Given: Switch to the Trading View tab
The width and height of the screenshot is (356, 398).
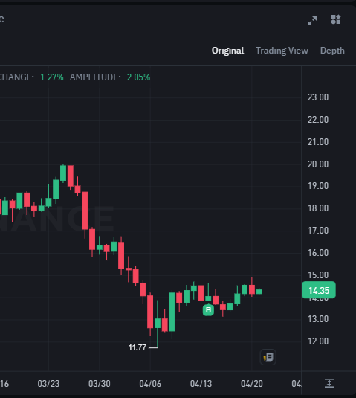Looking at the screenshot, I should [x=282, y=51].
